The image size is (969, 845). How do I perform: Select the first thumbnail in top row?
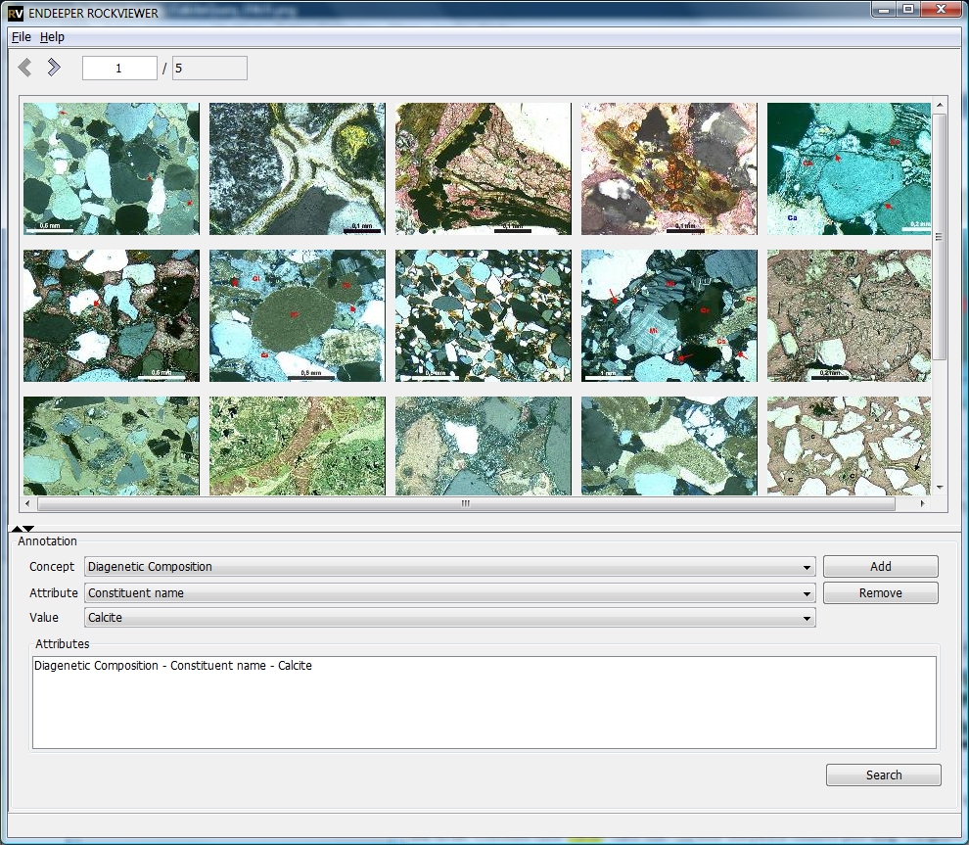pos(111,168)
